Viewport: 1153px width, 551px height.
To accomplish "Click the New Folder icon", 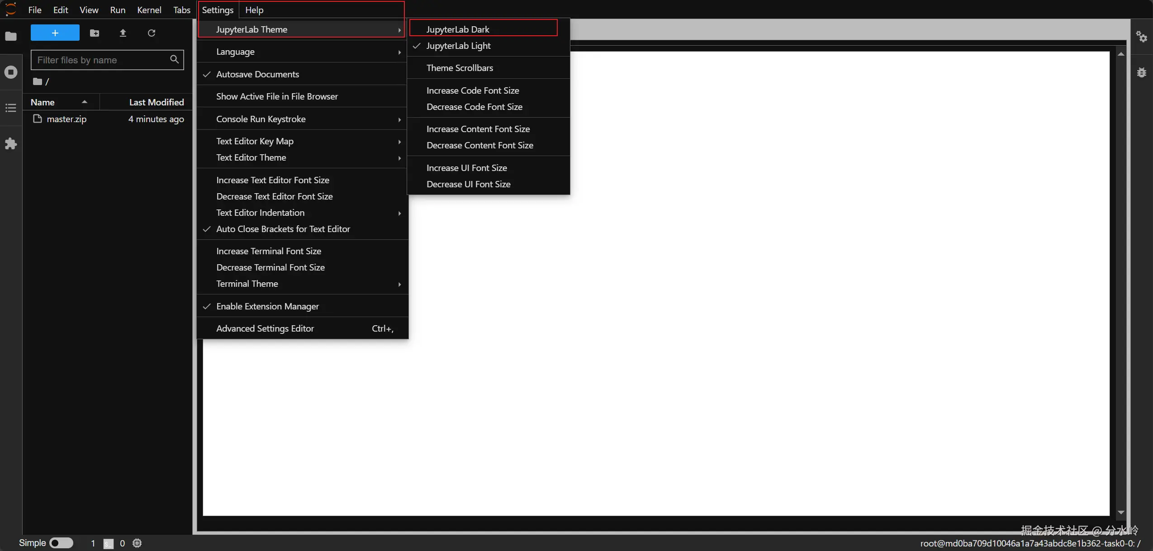I will [x=95, y=33].
